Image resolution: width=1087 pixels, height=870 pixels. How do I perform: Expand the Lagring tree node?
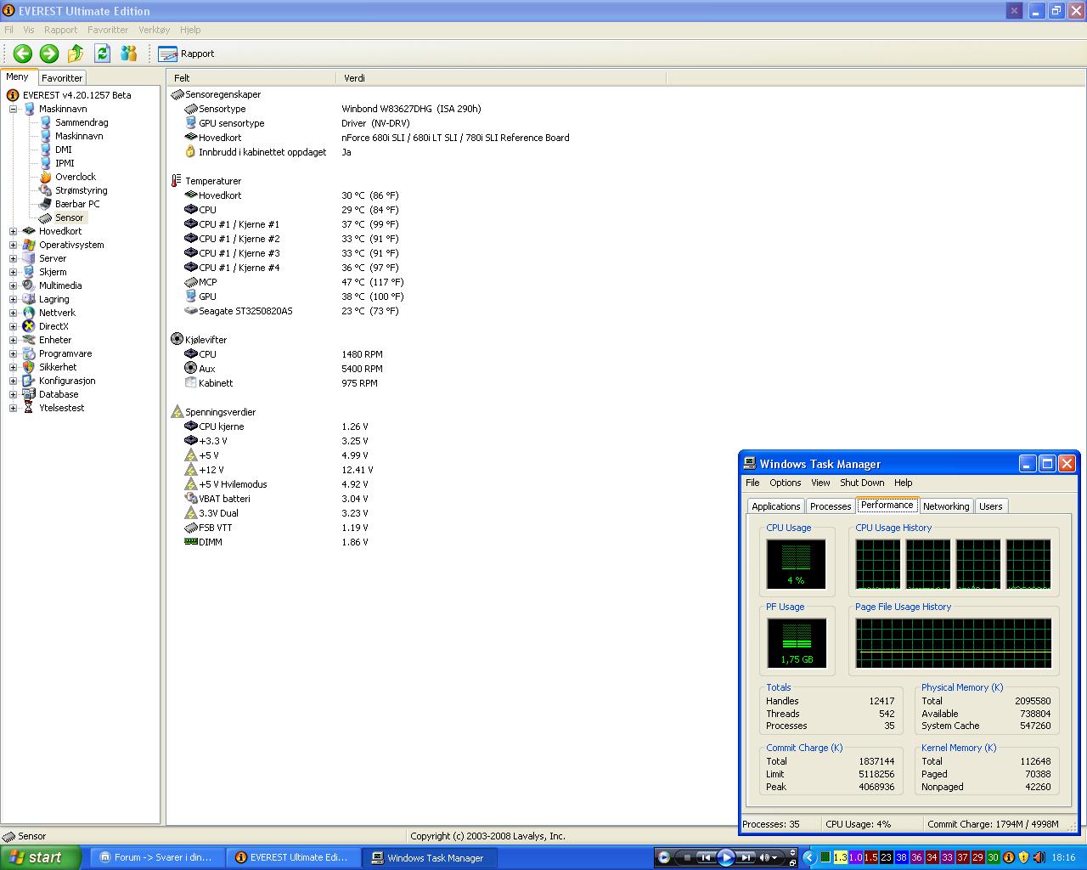point(13,299)
